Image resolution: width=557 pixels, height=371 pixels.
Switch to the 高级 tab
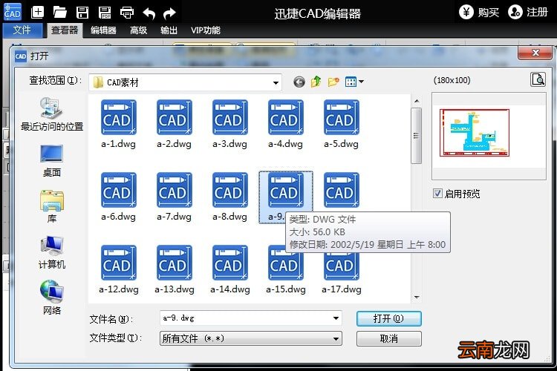click(x=138, y=30)
